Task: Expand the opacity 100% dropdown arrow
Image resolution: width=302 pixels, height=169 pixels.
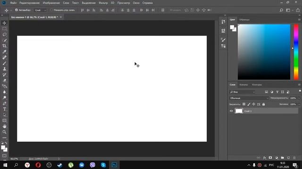Action: [299, 98]
